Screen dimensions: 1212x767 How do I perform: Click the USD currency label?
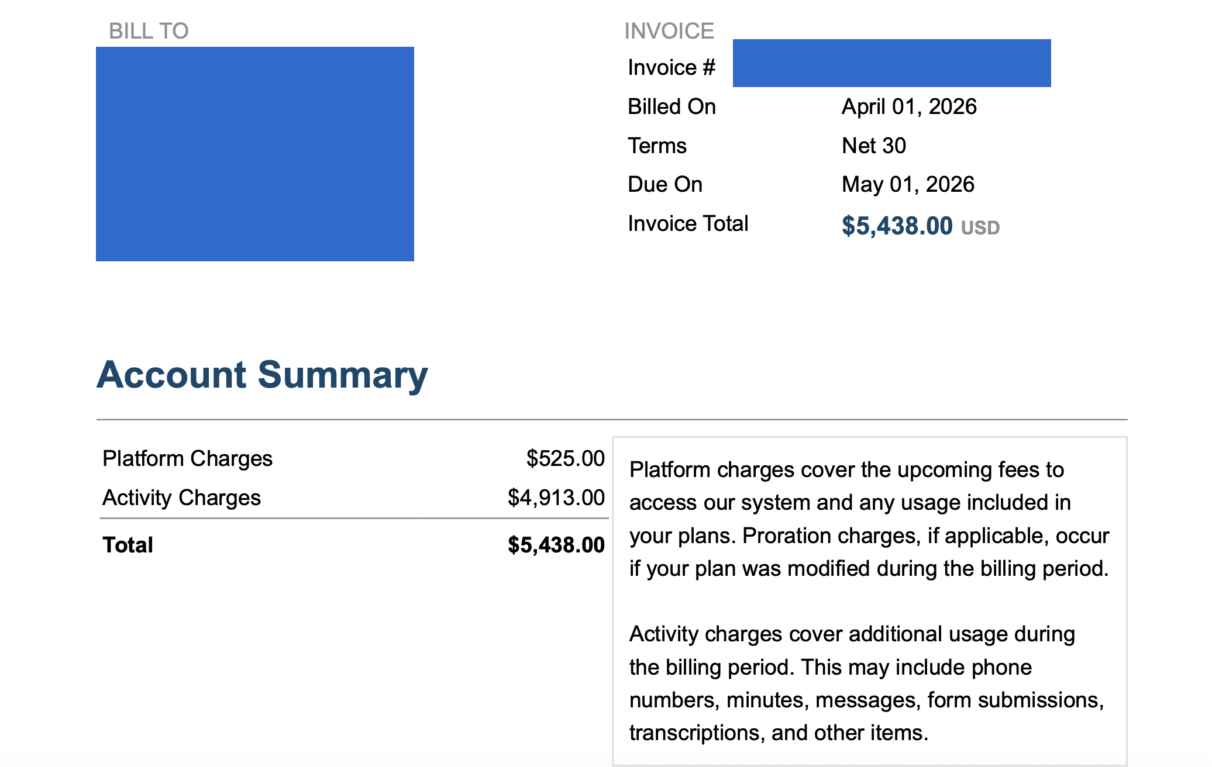980,228
